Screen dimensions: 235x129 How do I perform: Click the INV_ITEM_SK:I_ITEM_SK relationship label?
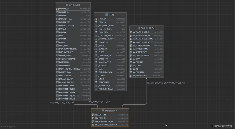click(99, 102)
